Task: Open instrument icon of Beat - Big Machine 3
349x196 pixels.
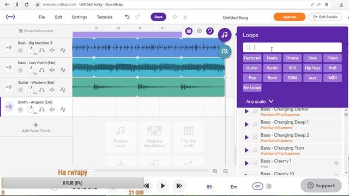Action: coord(9,47)
